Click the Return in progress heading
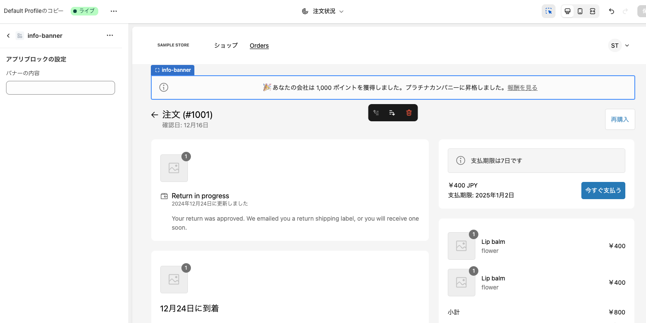 tap(200, 196)
